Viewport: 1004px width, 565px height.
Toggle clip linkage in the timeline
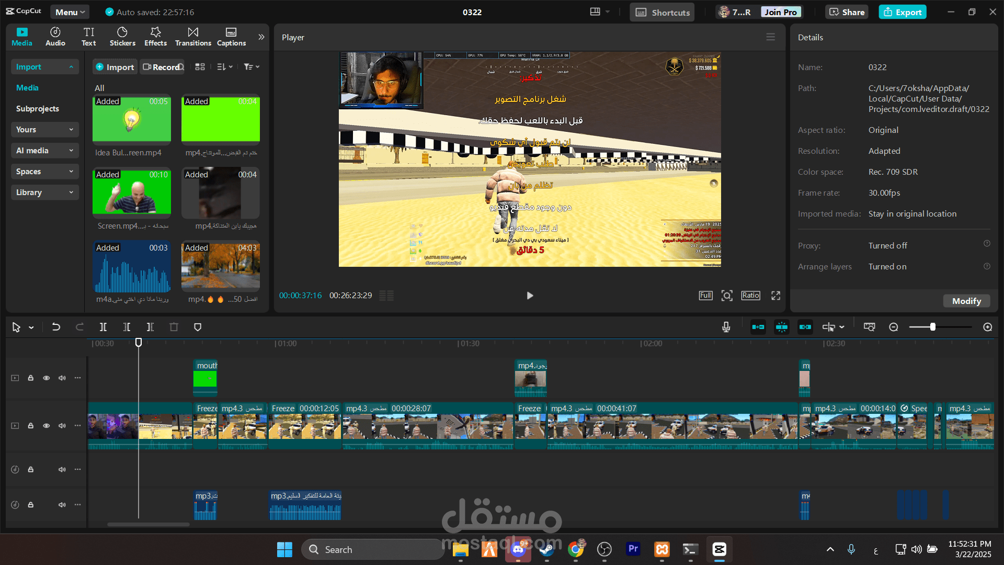click(805, 327)
